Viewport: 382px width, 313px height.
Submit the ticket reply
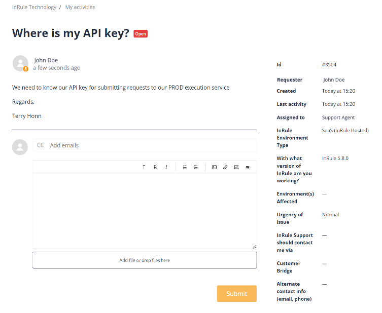point(236,294)
